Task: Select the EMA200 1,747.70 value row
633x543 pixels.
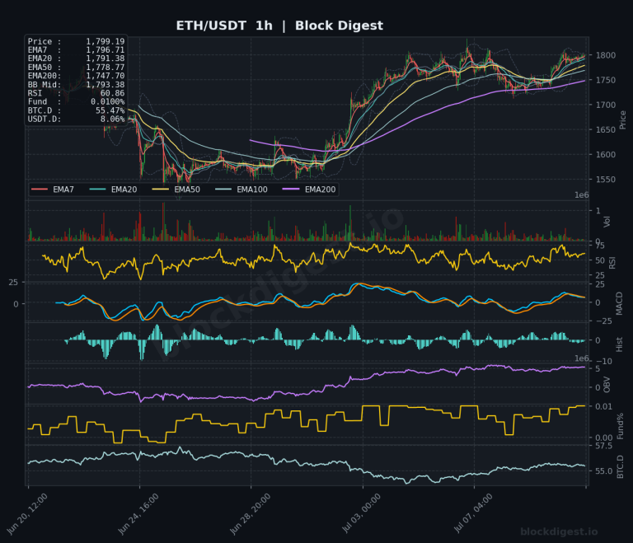Action: (77, 76)
